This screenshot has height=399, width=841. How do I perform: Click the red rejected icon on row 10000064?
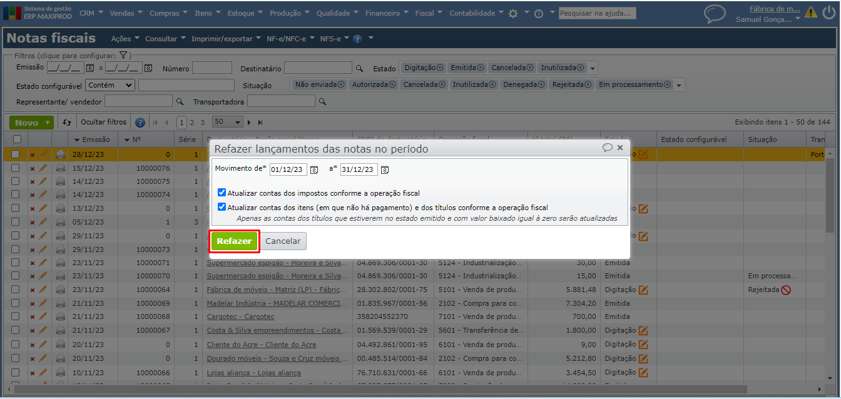tap(786, 290)
